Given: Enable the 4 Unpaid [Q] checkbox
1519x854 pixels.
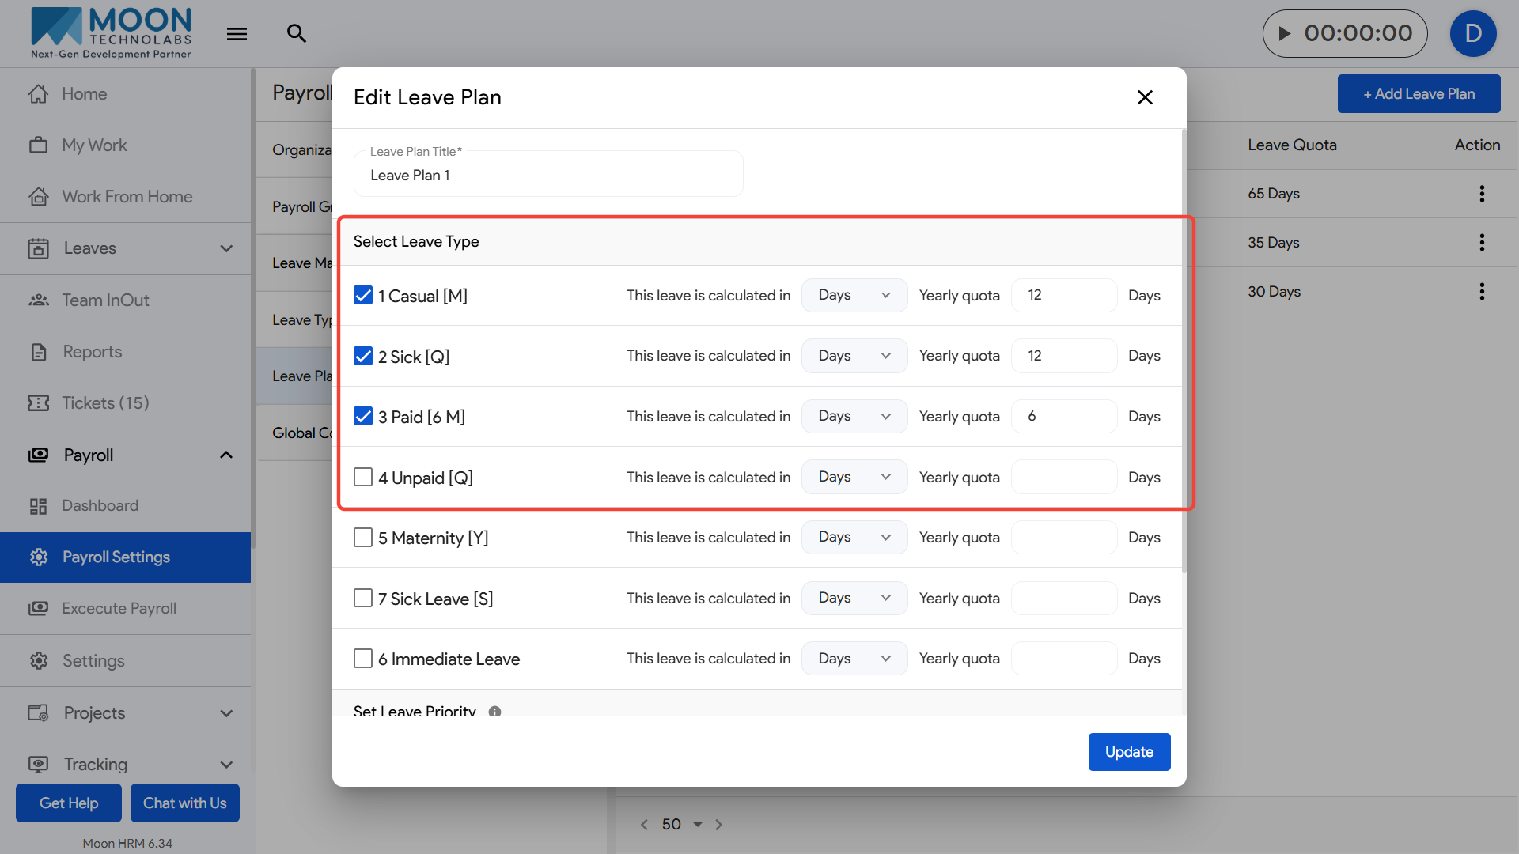Looking at the screenshot, I should point(363,478).
